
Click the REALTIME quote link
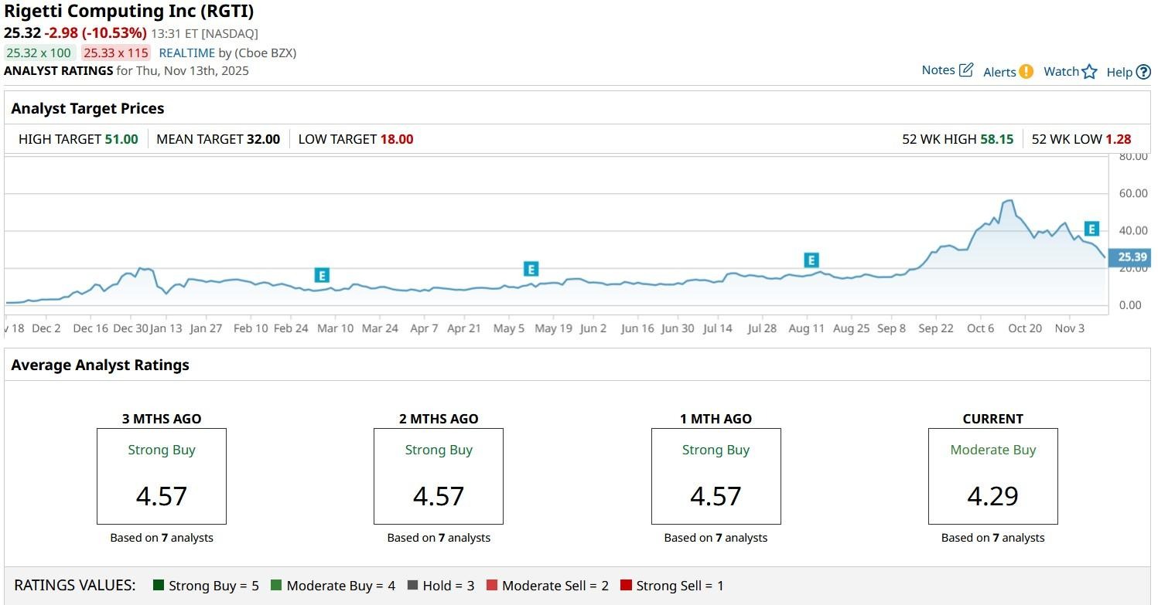186,53
